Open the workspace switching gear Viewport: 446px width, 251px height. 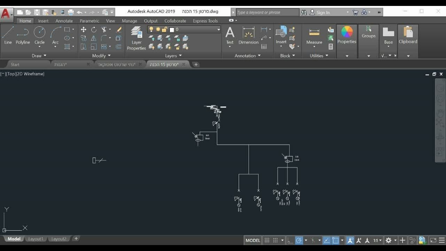click(389, 240)
